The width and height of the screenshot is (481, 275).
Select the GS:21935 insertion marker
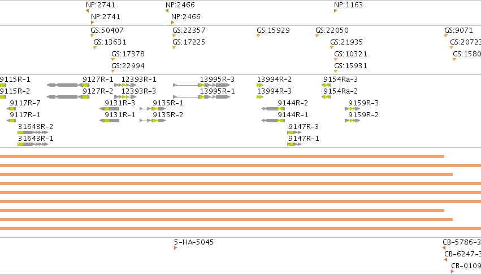[x=332, y=48]
